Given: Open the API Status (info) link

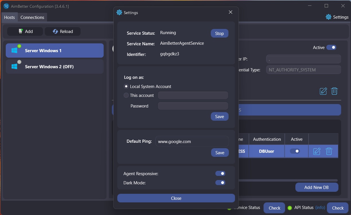Looking at the screenshot, I should click(320, 208).
